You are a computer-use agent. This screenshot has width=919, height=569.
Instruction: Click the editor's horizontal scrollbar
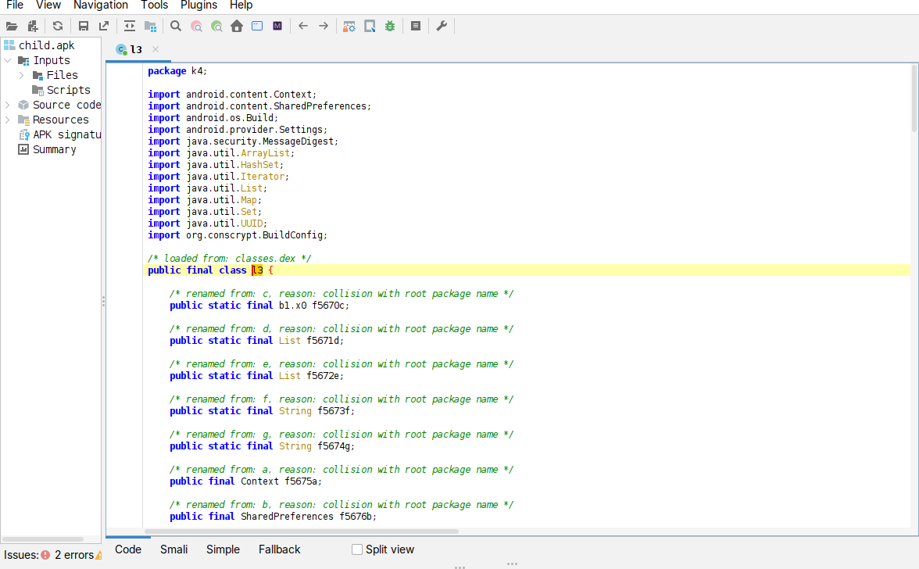[x=302, y=531]
